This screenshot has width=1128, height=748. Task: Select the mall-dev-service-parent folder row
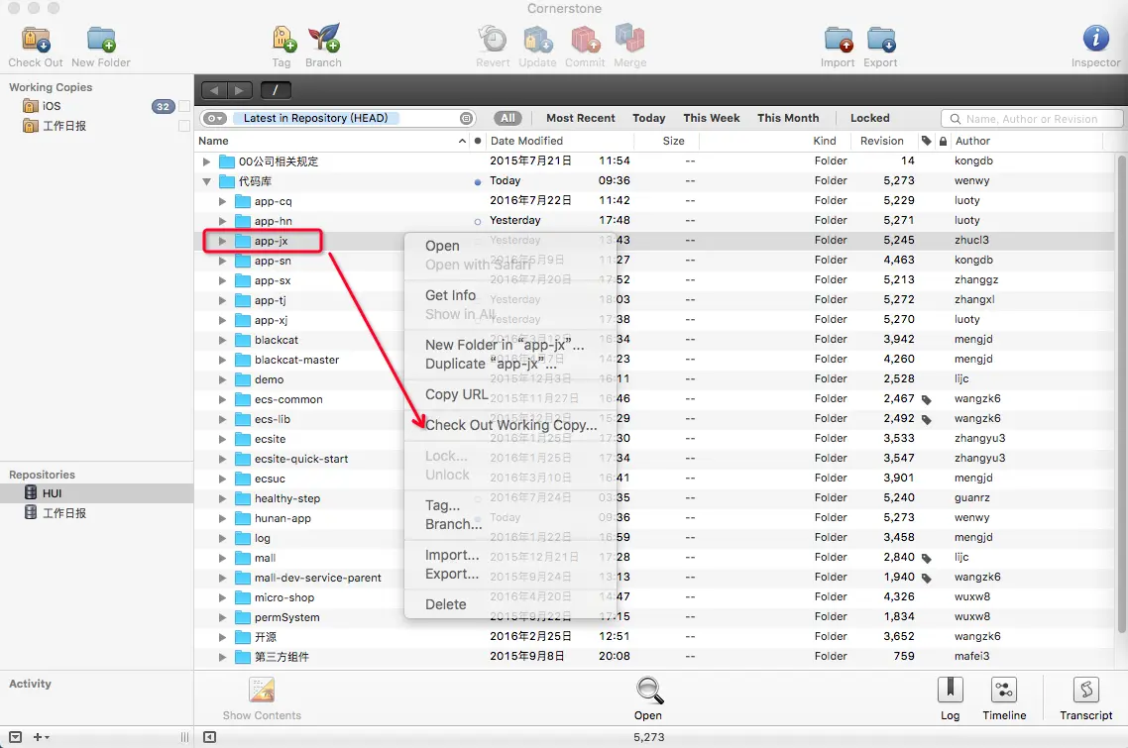(x=654, y=578)
